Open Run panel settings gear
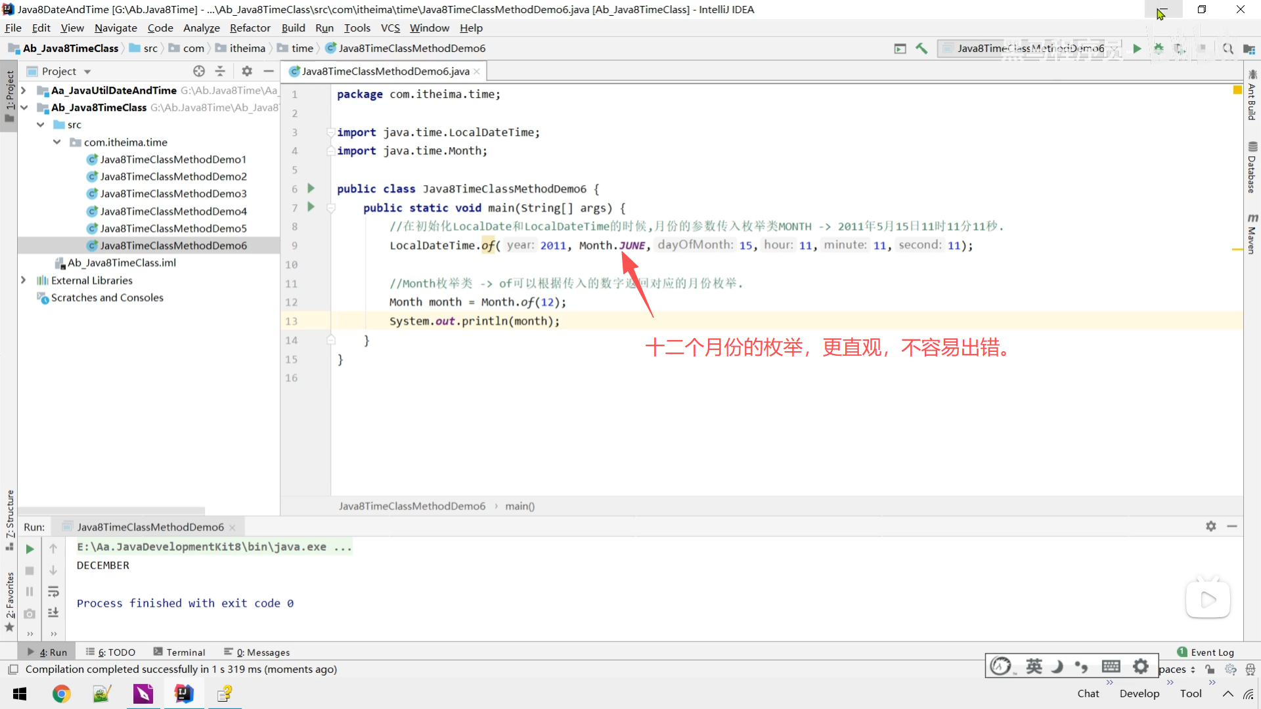Screen dimensions: 1261x709 [x=1210, y=526]
